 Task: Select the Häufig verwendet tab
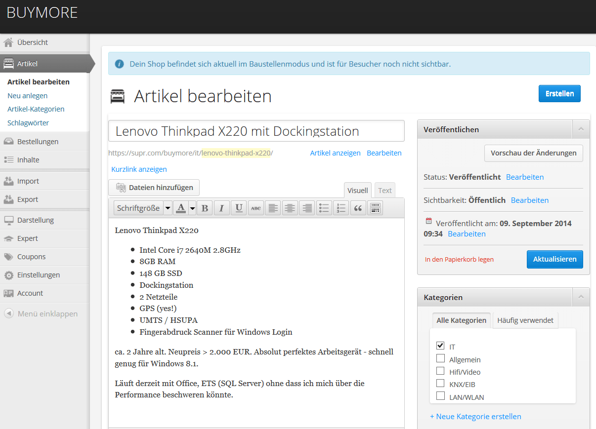525,320
